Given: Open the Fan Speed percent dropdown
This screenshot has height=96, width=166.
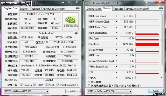Looking at the screenshot, I should [116, 38].
